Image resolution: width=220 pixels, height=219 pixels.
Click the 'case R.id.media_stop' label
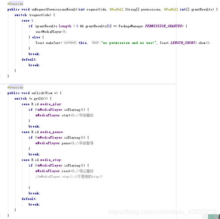click(42, 160)
